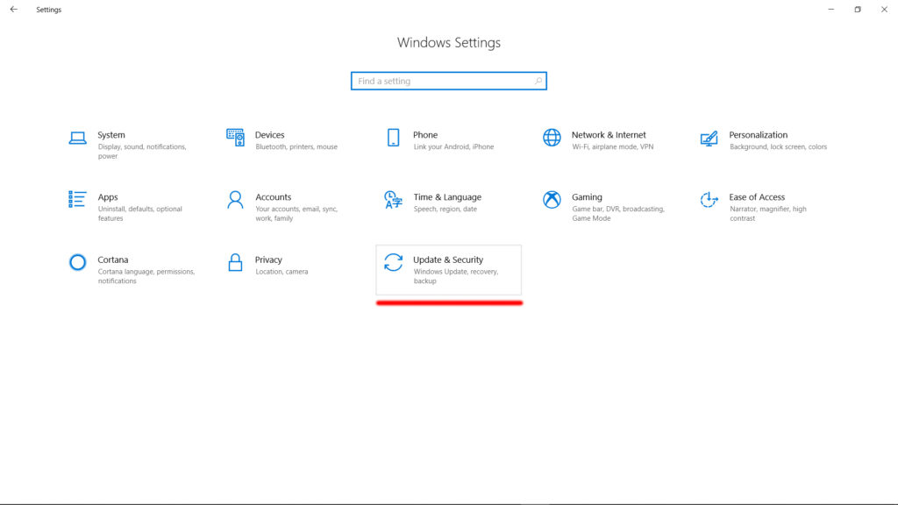898x505 pixels.
Task: Click the Windows Settings heading
Action: click(449, 42)
